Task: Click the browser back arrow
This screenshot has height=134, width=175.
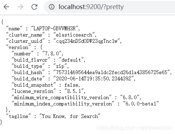Action: click(6, 7)
